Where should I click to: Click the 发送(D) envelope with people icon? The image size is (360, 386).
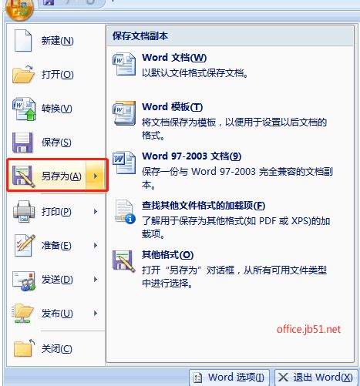24,280
